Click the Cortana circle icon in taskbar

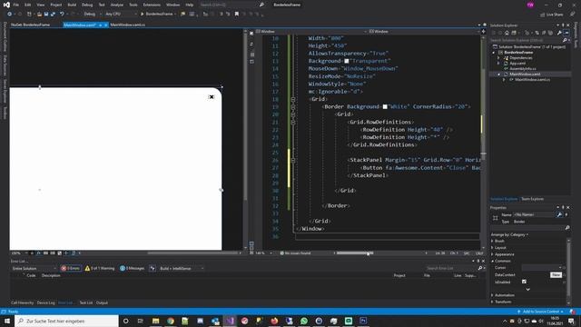[125, 321]
